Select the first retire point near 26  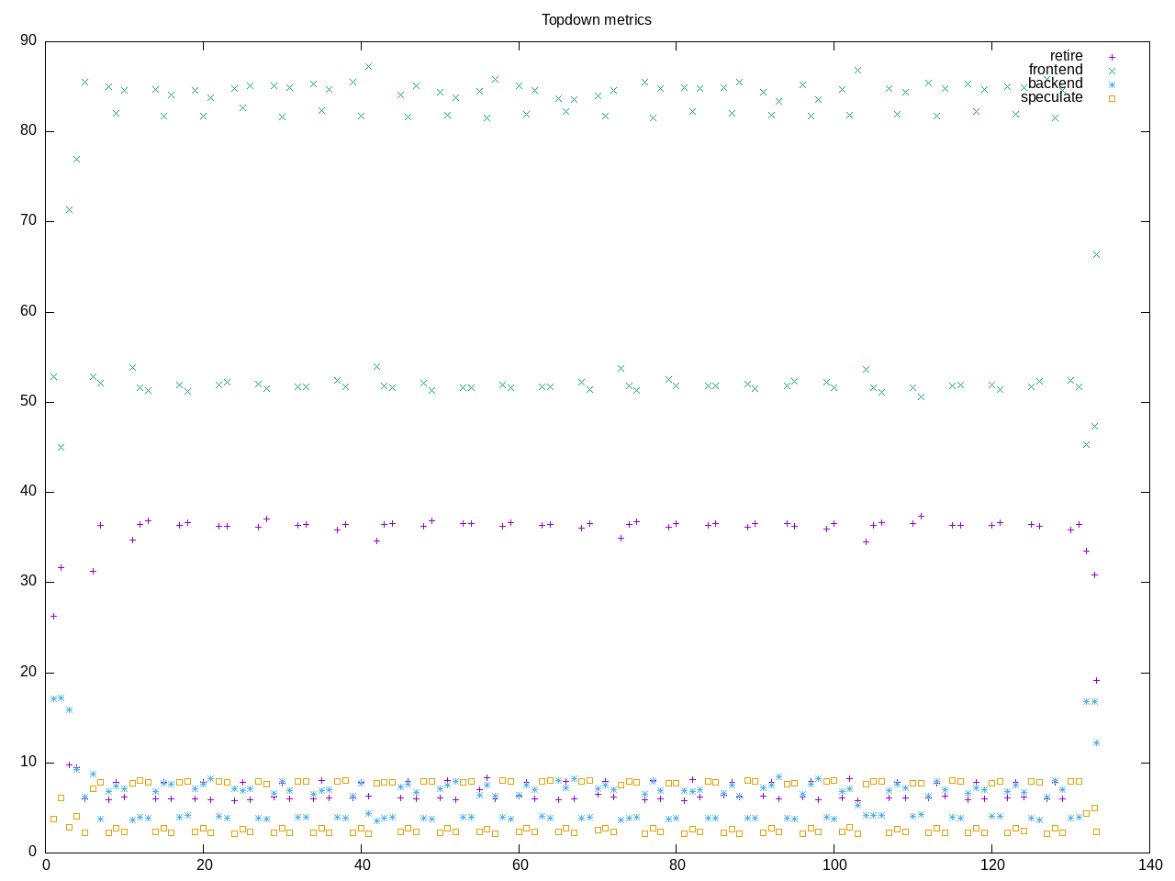tap(53, 616)
